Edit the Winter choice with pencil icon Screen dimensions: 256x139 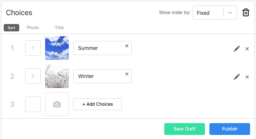coord(236,77)
